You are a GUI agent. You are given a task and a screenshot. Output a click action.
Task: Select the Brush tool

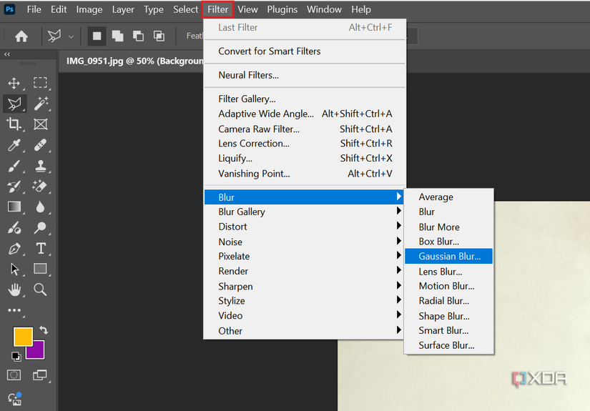point(14,166)
